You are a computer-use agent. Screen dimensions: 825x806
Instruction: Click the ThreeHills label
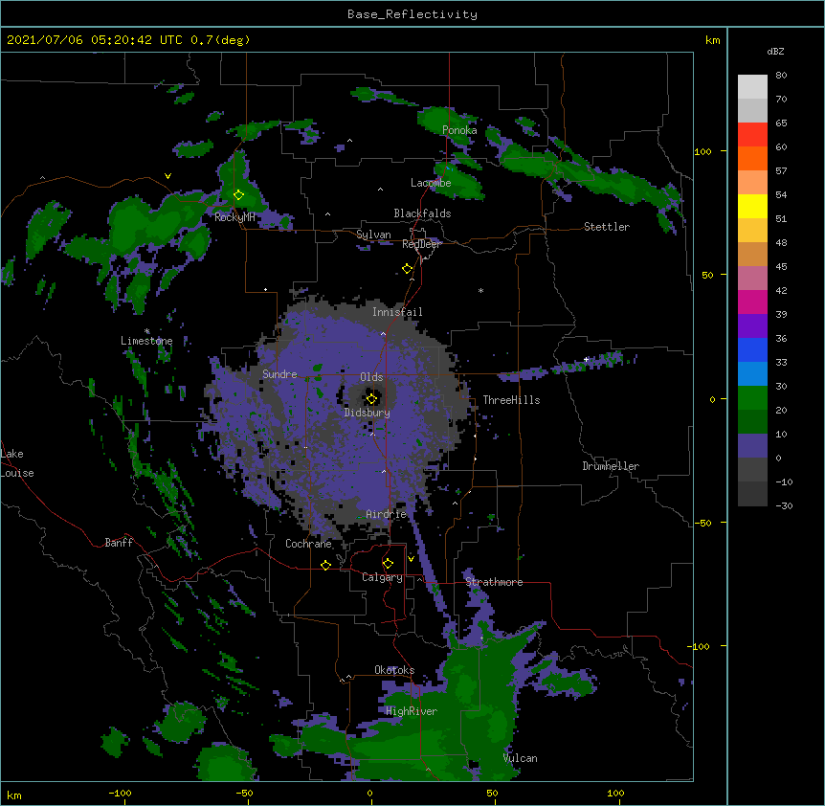511,400
